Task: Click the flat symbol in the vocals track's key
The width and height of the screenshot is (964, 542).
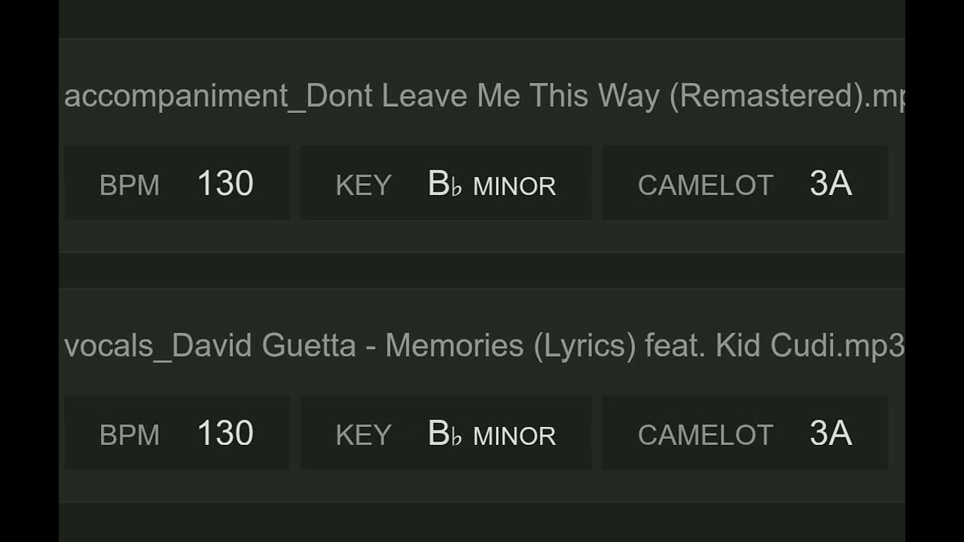Action: pos(456,437)
